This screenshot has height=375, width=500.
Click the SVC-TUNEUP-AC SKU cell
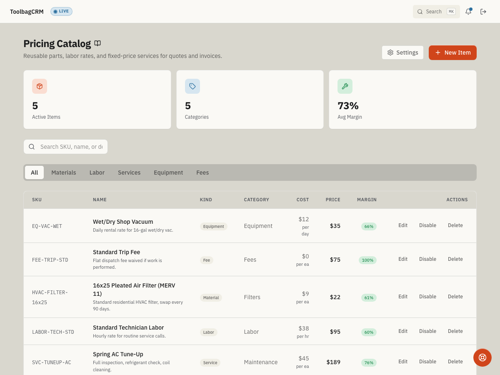tap(52, 362)
